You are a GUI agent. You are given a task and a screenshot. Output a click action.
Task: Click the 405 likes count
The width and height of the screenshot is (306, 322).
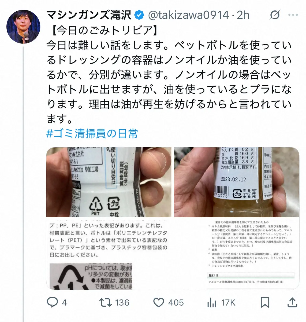176,303
